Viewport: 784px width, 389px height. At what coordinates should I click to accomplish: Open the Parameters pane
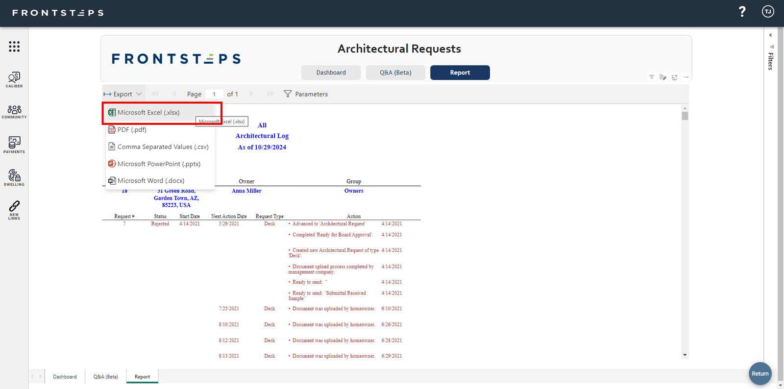(x=306, y=94)
